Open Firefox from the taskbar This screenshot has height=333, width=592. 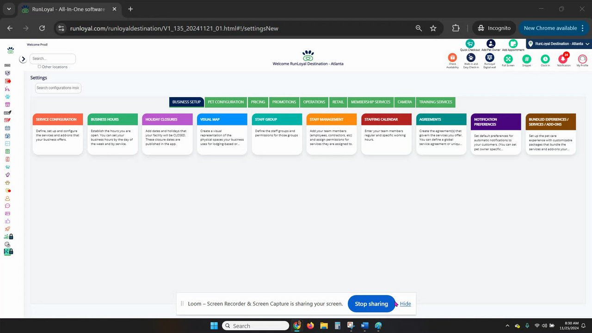310,326
